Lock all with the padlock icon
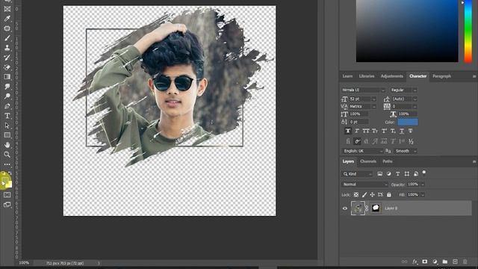Viewport: 478px width, 269px height. click(388, 194)
